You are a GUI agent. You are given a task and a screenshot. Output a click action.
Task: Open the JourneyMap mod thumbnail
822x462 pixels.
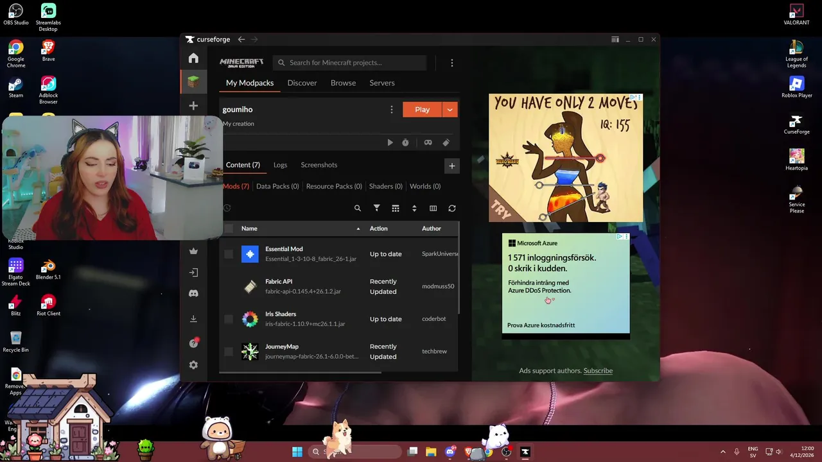click(250, 352)
